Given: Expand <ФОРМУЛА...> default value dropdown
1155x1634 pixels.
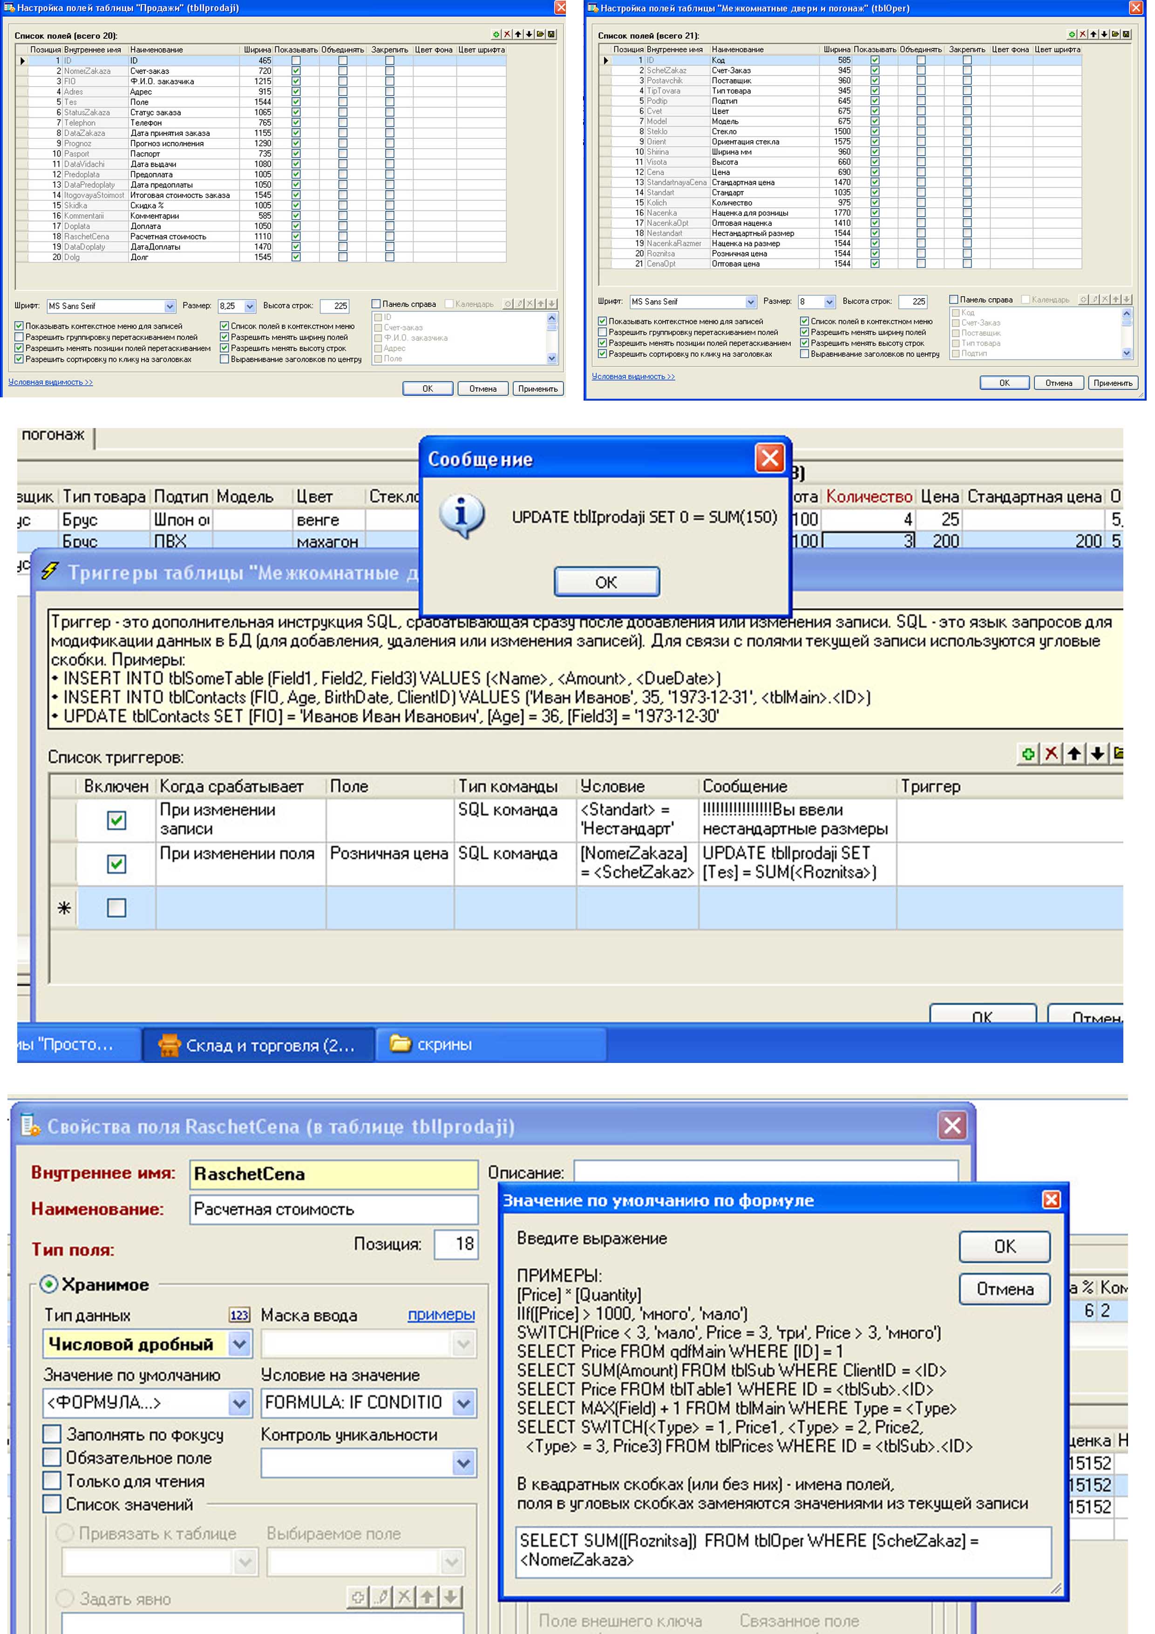Looking at the screenshot, I should [240, 1403].
